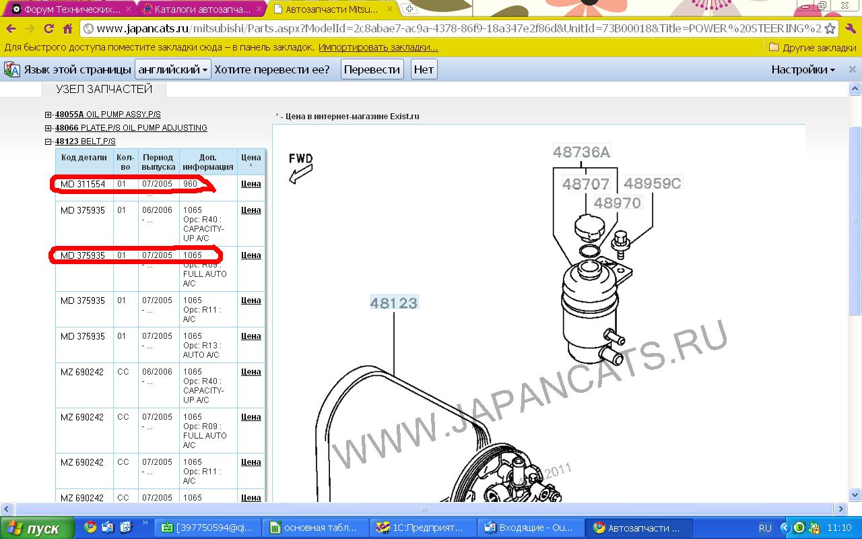Open a new tab with plus button
The width and height of the screenshot is (862, 539).
[409, 9]
